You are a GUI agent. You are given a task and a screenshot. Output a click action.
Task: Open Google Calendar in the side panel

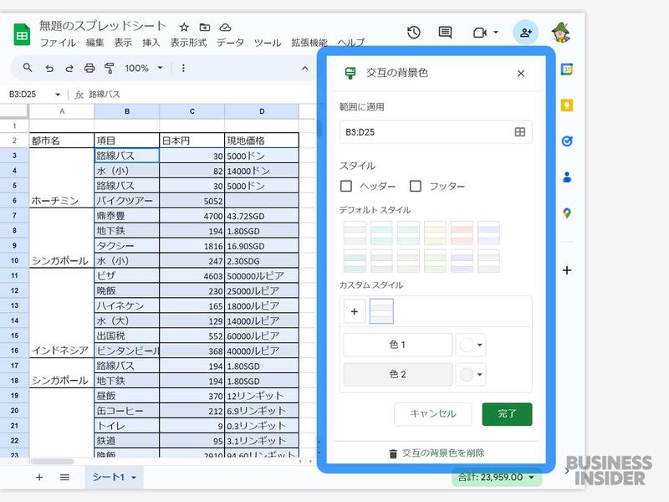coord(567,69)
